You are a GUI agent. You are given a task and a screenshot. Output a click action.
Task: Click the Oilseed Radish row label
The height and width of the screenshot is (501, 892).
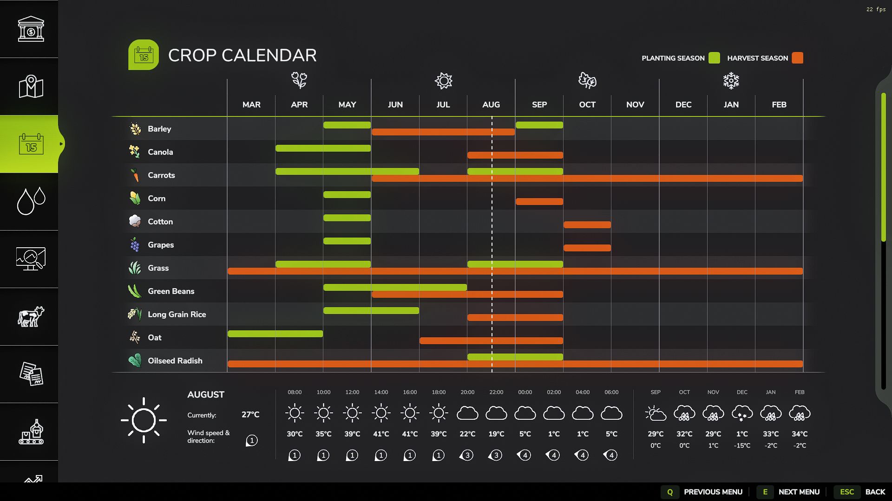[175, 361]
